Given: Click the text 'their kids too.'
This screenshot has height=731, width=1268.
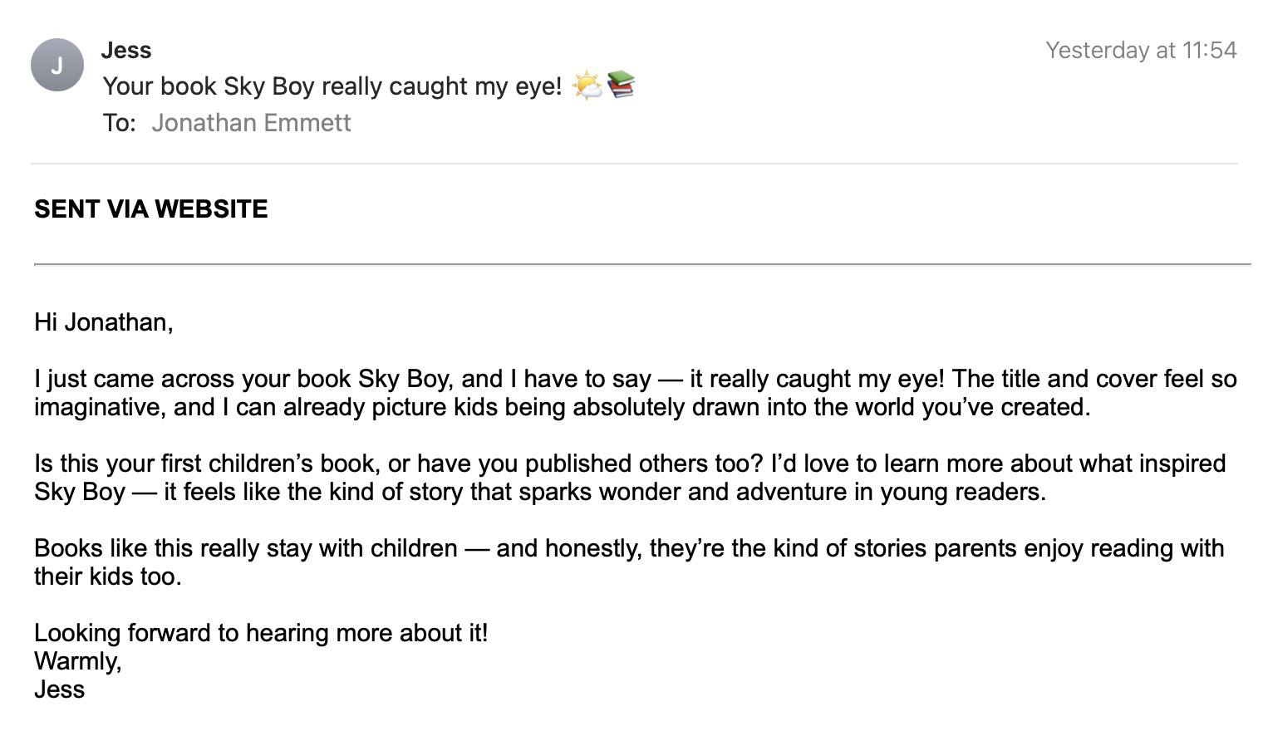Looking at the screenshot, I should click(x=108, y=576).
